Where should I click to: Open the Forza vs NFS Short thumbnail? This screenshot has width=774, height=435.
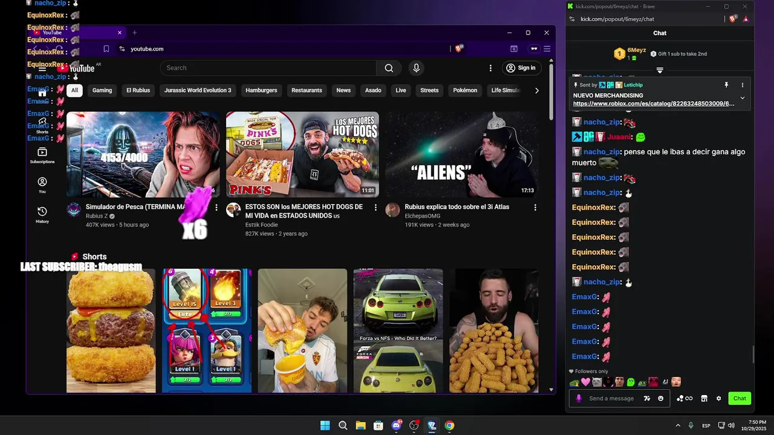pos(398,331)
